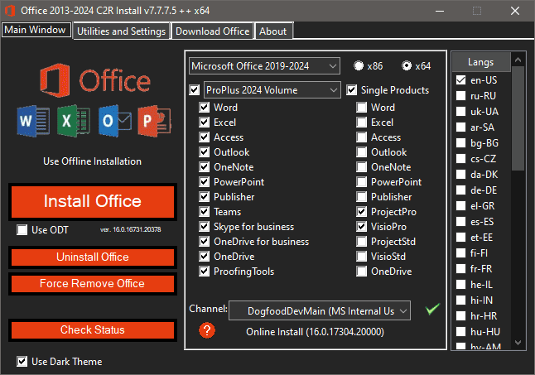
Task: Uncheck VisioPro single product
Action: (362, 227)
